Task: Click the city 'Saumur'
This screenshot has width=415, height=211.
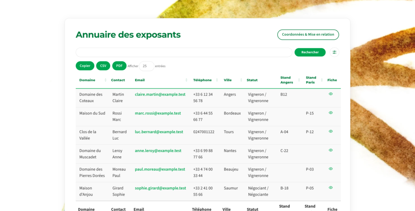Action: click(231, 188)
